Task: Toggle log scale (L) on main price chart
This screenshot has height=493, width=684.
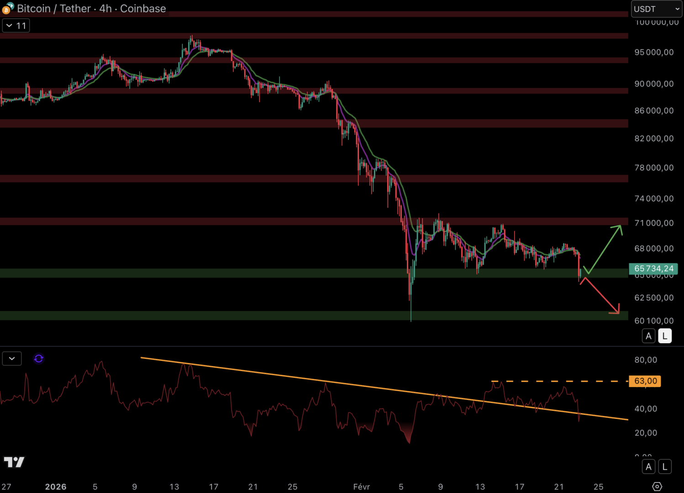Action: pos(665,336)
